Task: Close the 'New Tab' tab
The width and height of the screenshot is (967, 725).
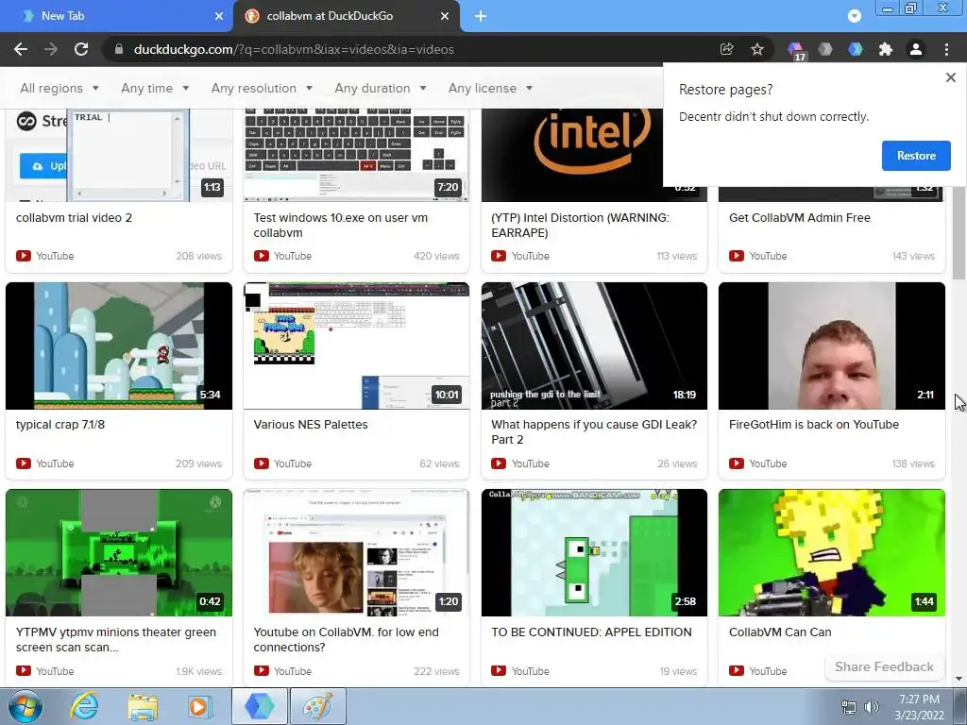Action: (219, 16)
